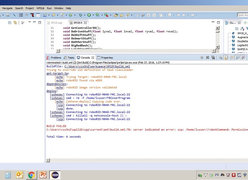
Task: Click the deploy target link
Action: point(51,91)
